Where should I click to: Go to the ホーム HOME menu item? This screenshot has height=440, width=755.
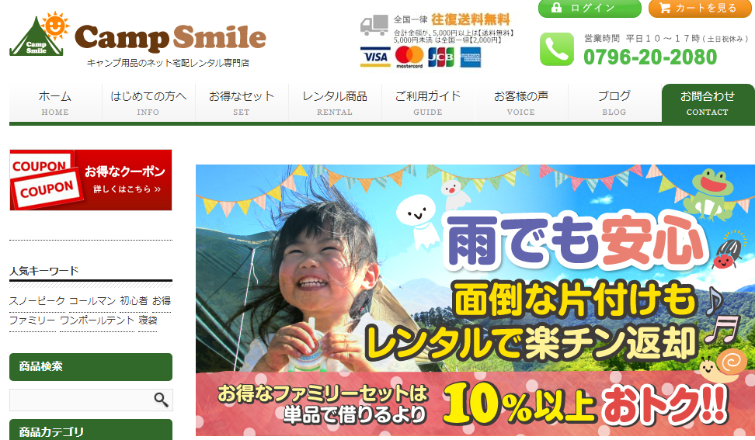(x=55, y=102)
